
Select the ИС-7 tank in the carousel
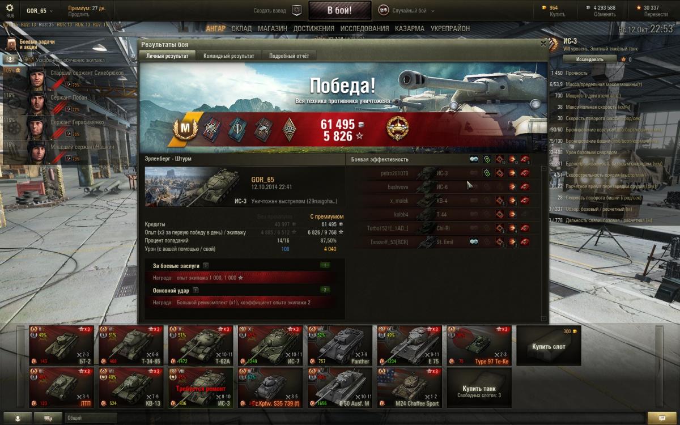(269, 345)
